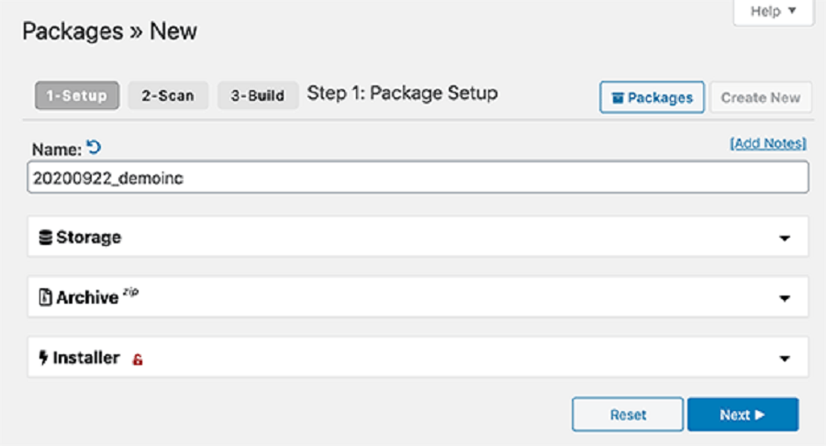Expand the Archive panel arrow

coord(785,298)
